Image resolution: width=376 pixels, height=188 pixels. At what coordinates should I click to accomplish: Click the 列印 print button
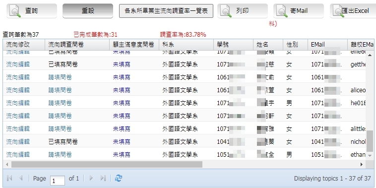point(243,11)
